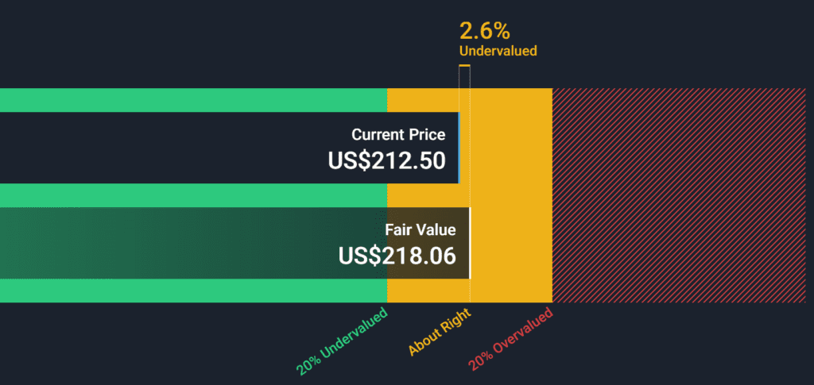Screen dimensions: 814x385
Task: Click the Fair Value label
Action: (420, 229)
